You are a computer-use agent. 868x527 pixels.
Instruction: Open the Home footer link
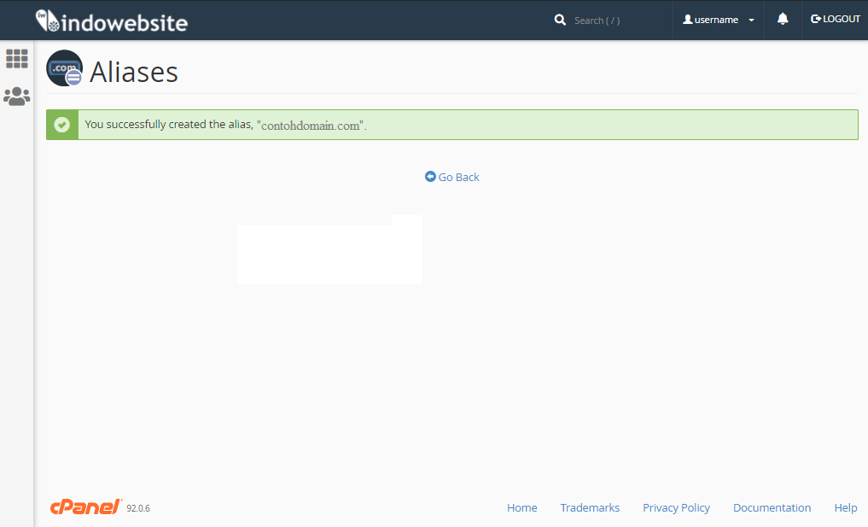point(521,508)
